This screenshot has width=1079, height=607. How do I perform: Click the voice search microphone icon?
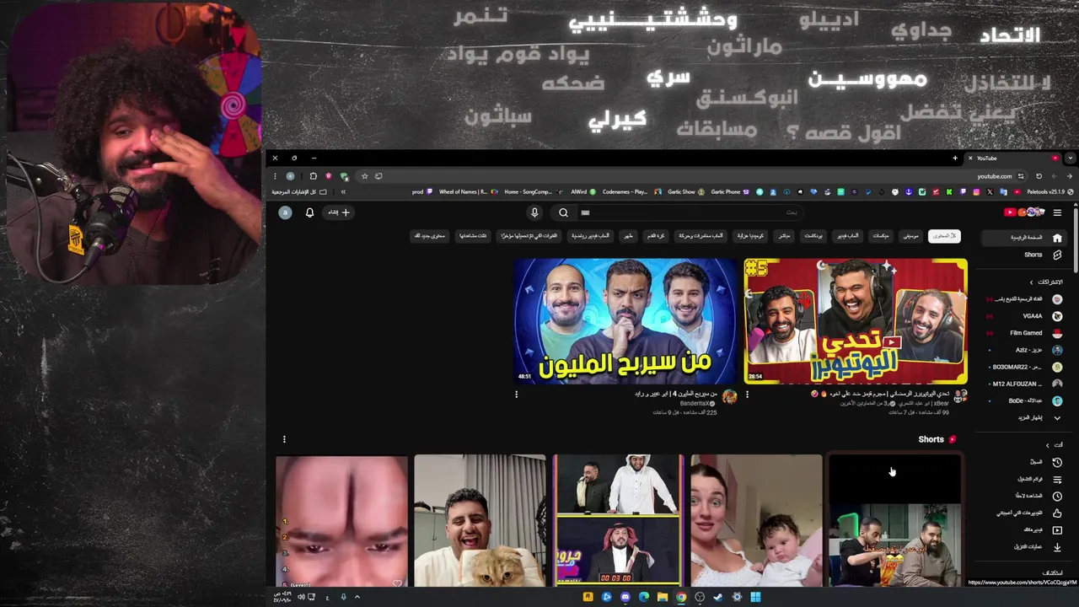point(534,212)
